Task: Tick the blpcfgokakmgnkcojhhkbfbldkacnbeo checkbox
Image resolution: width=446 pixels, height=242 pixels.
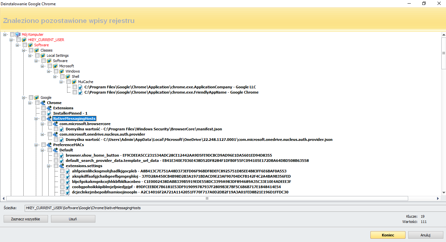Action: coord(62,182)
